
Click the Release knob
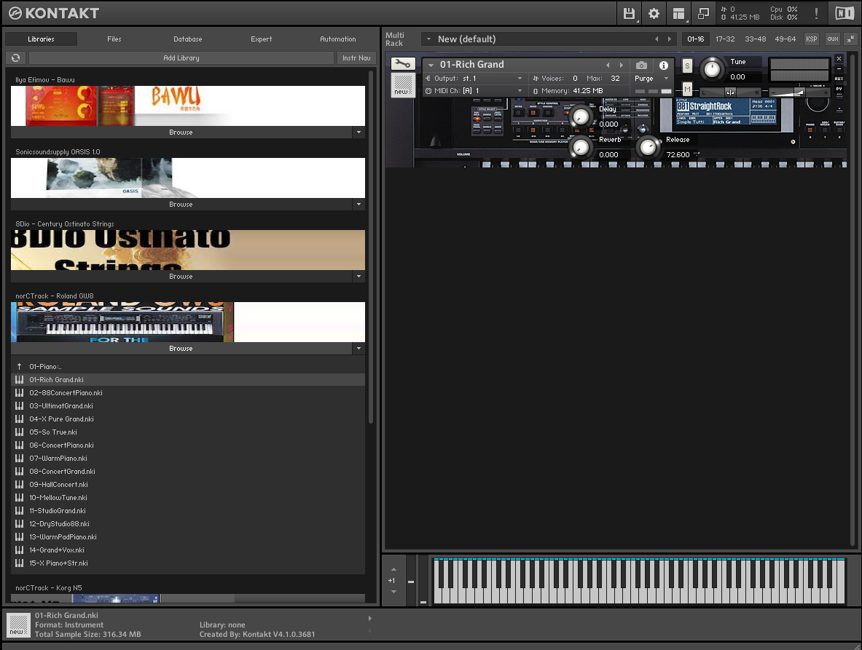point(649,147)
